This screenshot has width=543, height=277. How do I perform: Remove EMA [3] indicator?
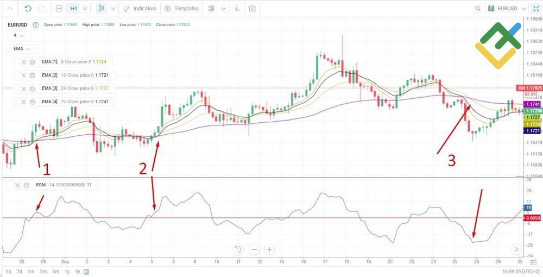click(x=23, y=89)
